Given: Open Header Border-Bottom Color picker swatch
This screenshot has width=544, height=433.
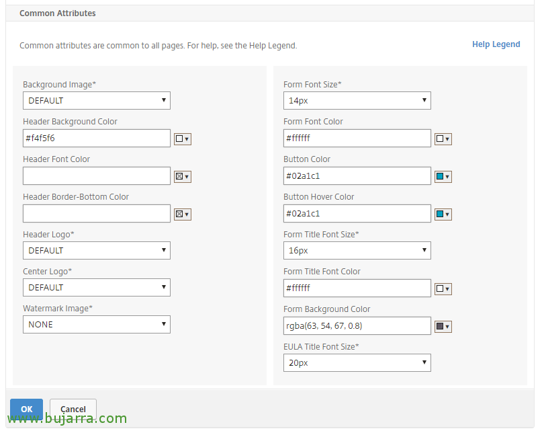Looking at the screenshot, I should 183,214.
